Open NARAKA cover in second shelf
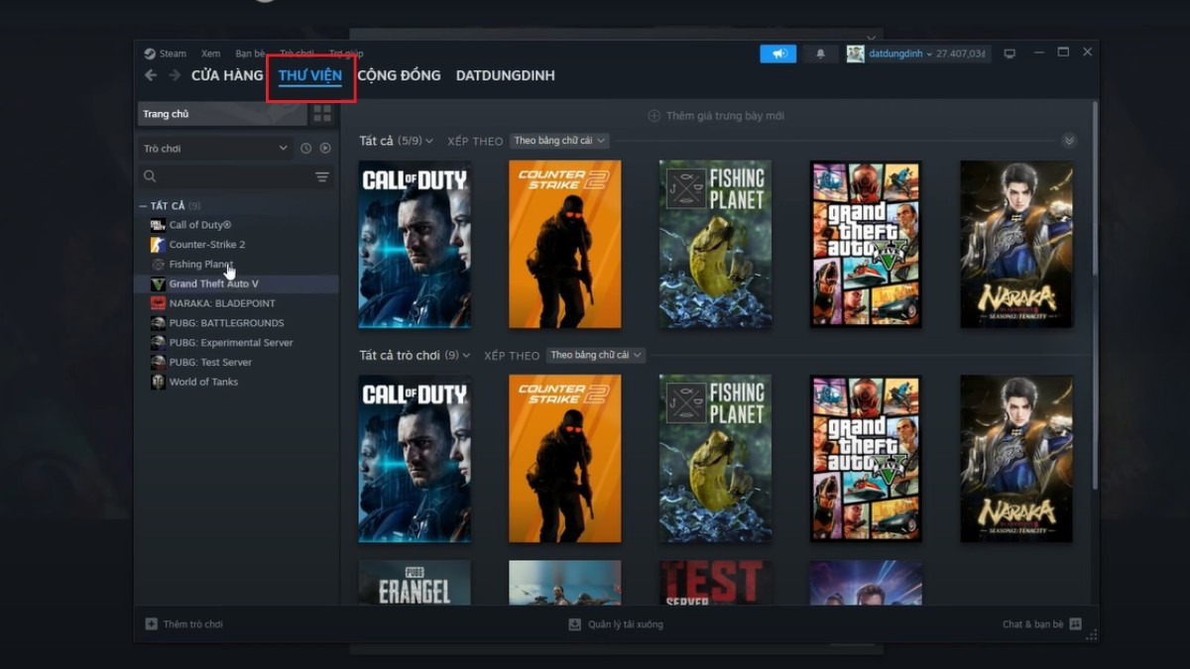 click(1016, 459)
